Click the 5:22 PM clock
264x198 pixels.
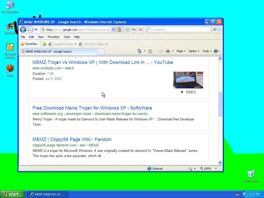click(x=254, y=194)
